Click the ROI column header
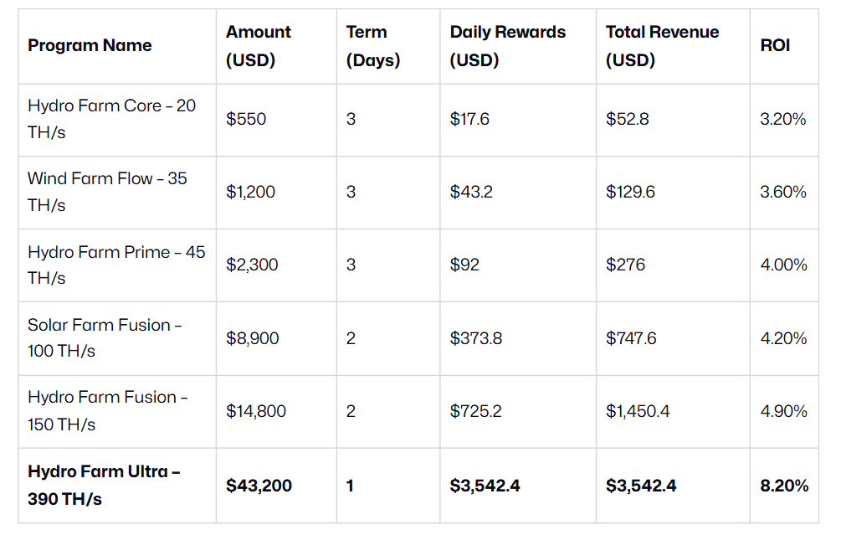Screen dimensions: 841x535 pyautogui.click(x=775, y=46)
